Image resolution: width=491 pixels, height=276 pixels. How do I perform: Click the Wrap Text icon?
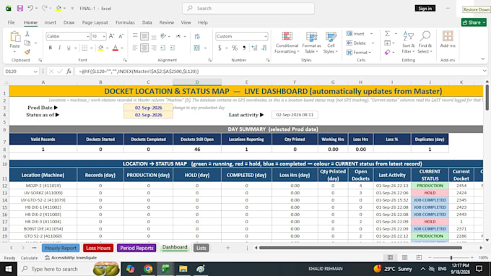tap(197, 36)
